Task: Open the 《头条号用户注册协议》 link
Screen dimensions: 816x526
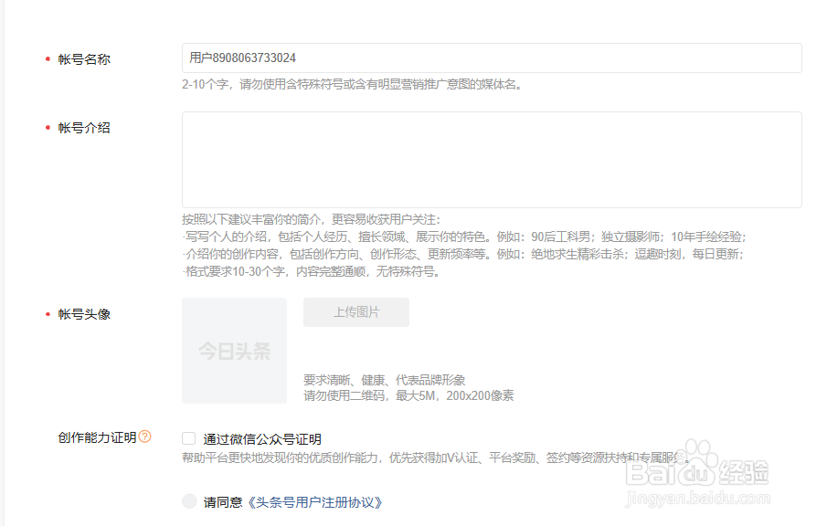Action: pos(315,502)
